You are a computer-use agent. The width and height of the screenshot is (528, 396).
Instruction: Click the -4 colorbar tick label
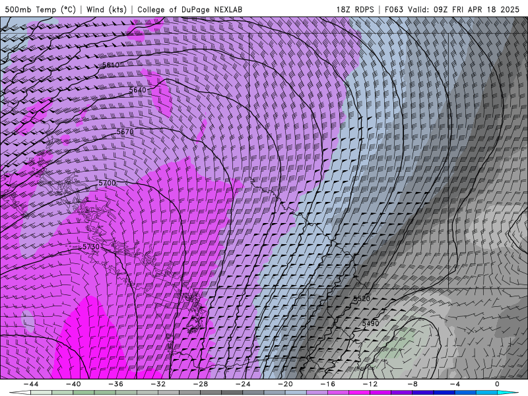point(455,384)
